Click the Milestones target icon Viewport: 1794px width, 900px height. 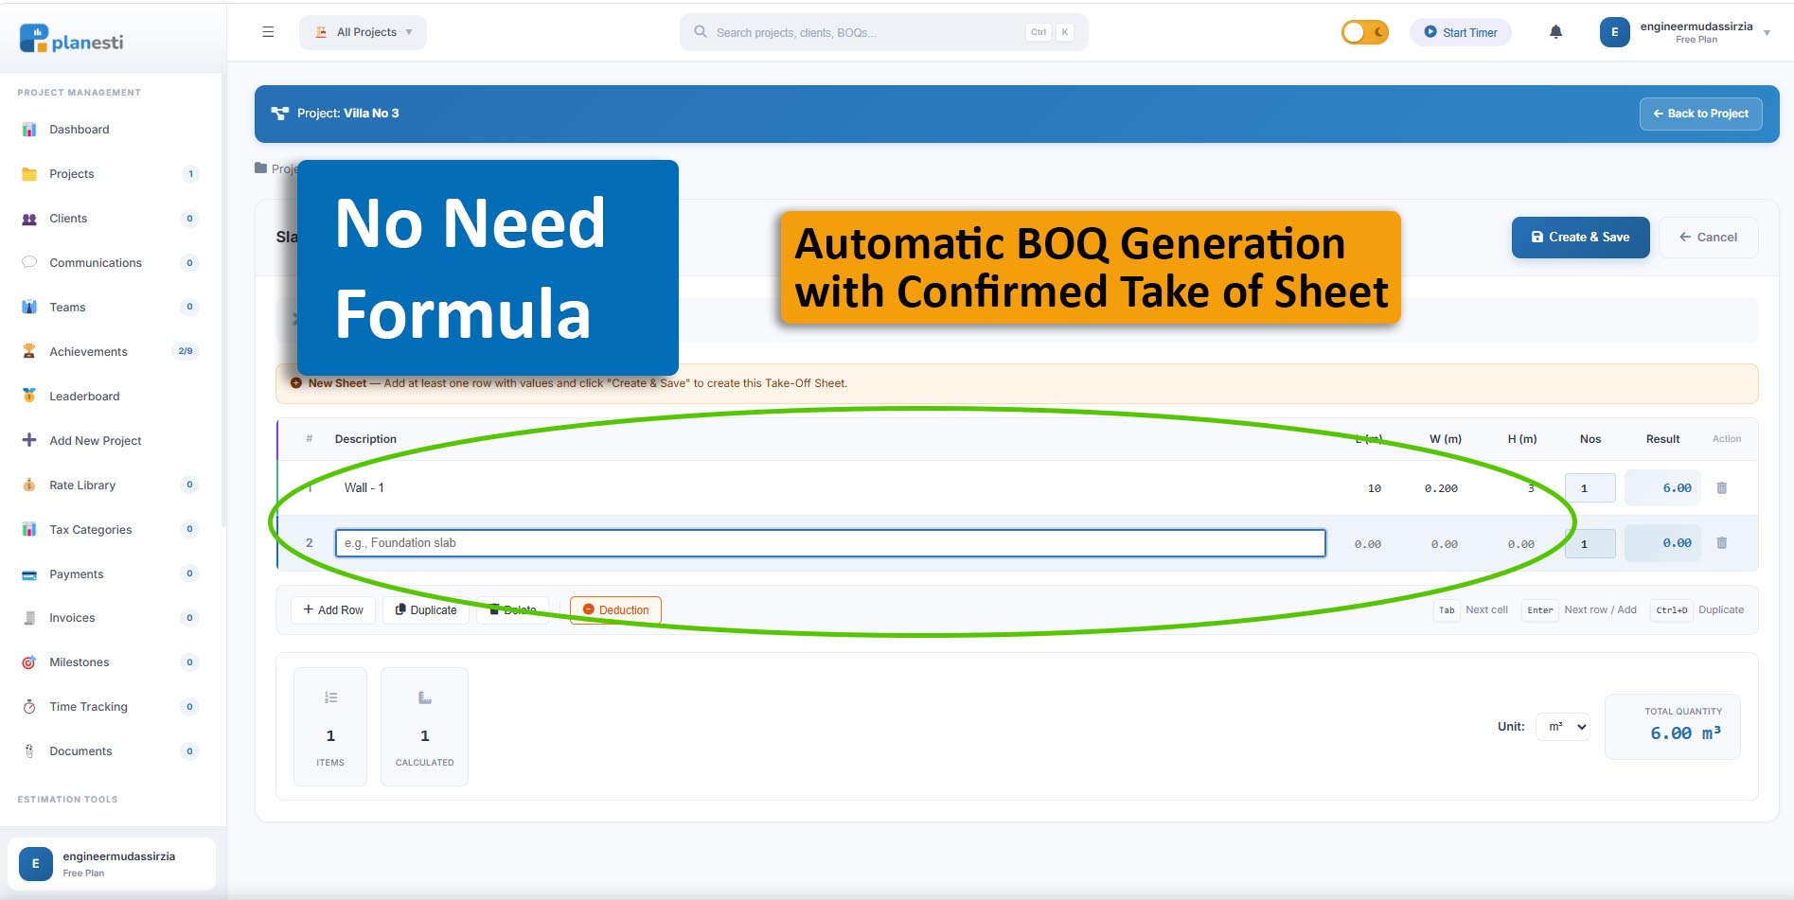pyautogui.click(x=29, y=662)
